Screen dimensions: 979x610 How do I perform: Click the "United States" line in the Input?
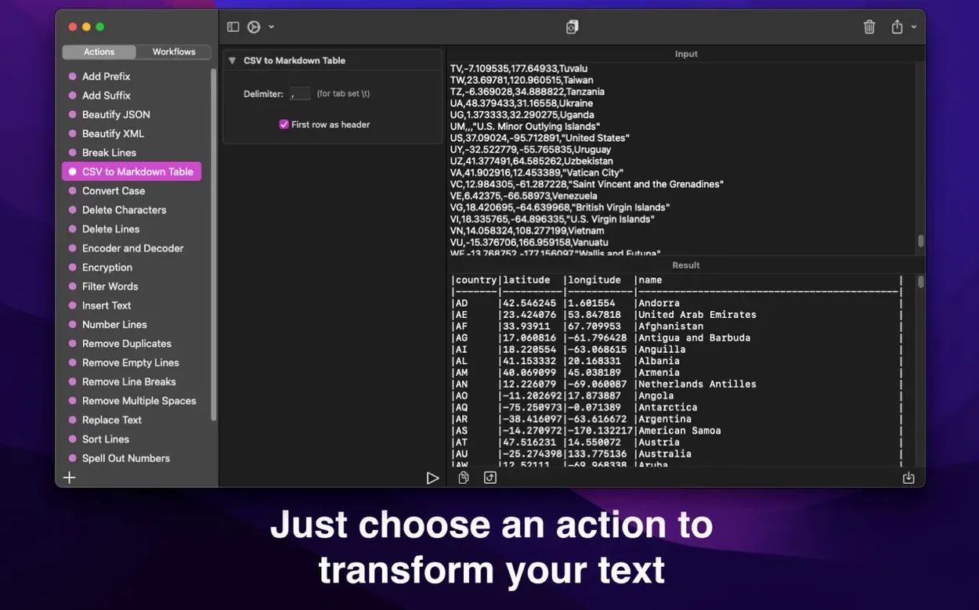coord(540,139)
